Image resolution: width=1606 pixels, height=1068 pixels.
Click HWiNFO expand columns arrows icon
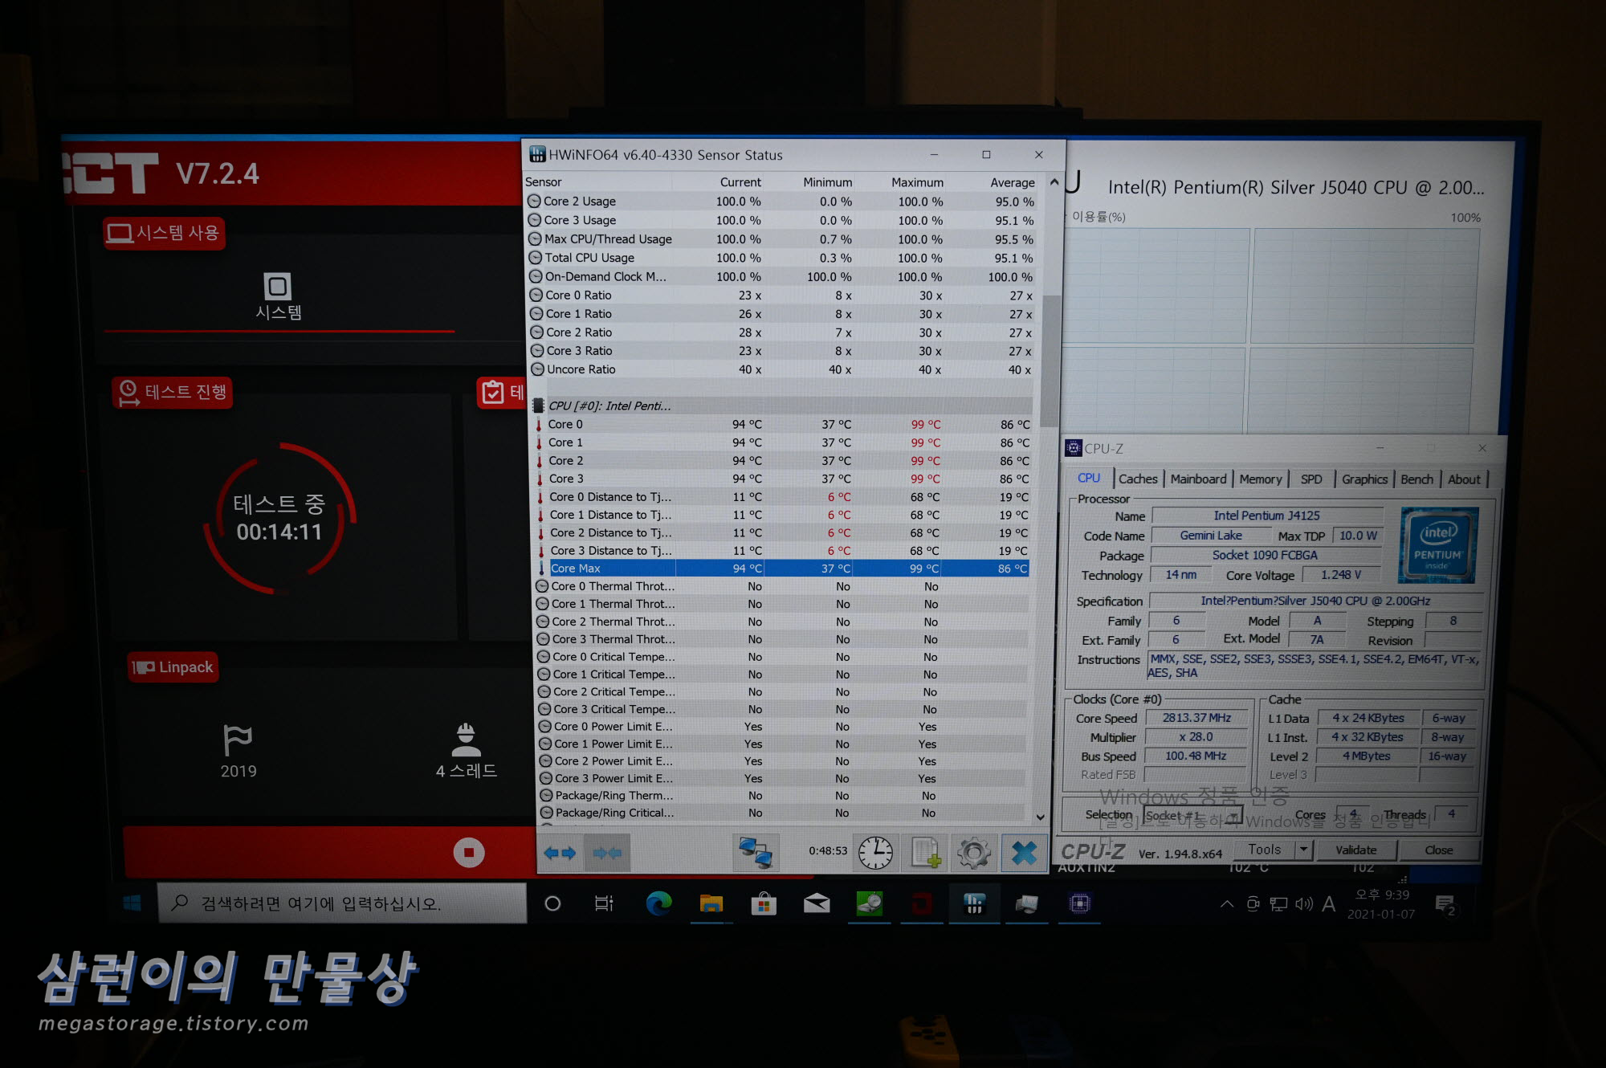pos(560,853)
